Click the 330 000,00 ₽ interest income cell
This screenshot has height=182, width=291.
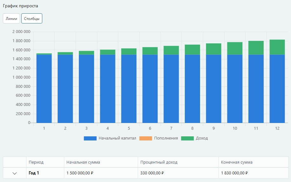tap(152, 173)
